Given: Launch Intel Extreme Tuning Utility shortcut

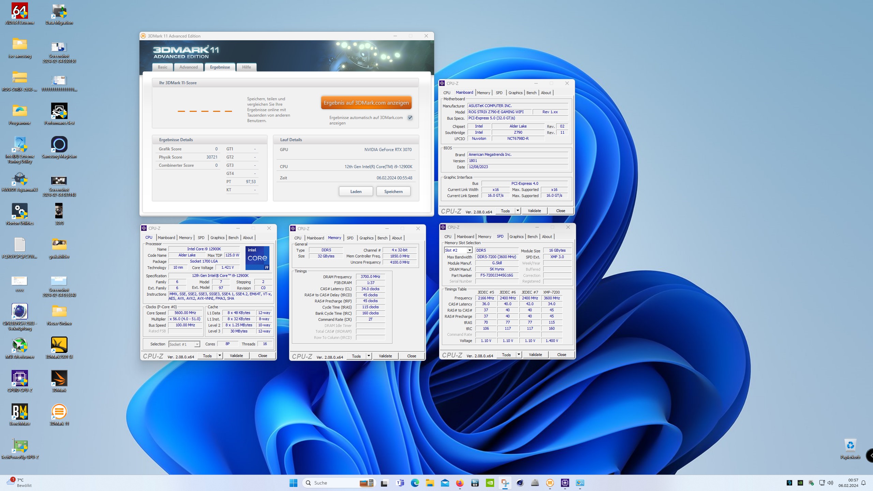Looking at the screenshot, I should pos(19,150).
